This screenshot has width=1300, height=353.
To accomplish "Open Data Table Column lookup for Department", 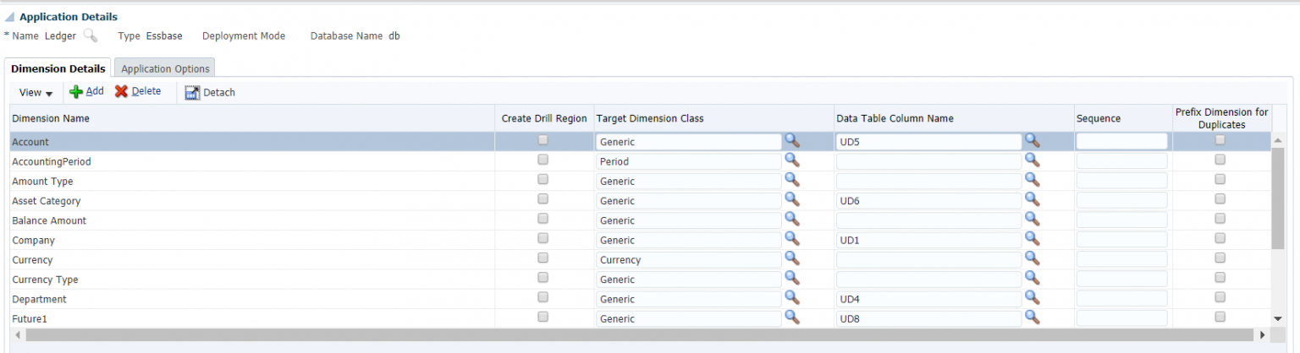I will 1032,297.
